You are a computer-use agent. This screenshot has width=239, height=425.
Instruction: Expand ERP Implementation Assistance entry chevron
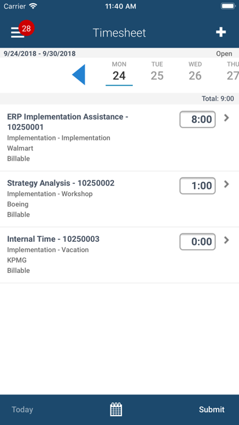click(x=227, y=118)
